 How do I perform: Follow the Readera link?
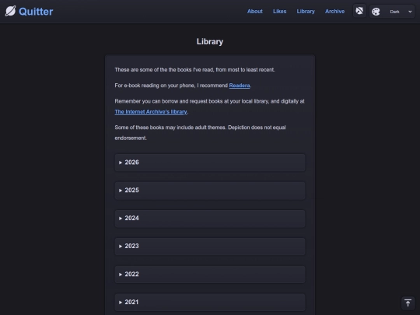point(240,86)
